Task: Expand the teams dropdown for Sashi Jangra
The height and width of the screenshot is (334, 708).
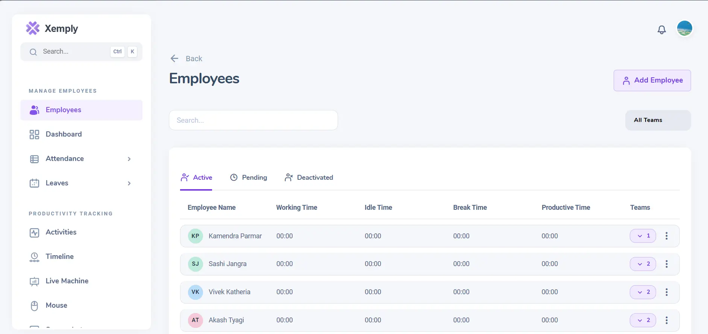Action: click(643, 264)
